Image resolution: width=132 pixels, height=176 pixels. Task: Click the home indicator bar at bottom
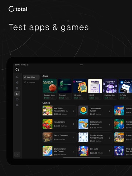click(81, 157)
